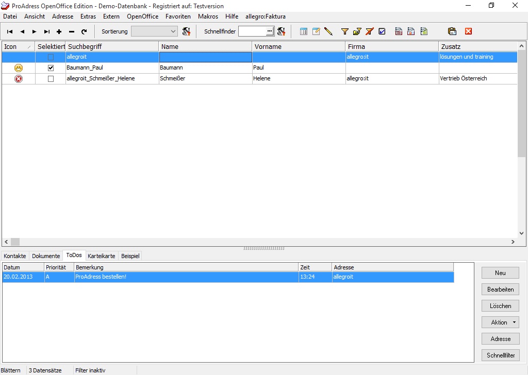The height and width of the screenshot is (375, 528).
Task: Open the Adresse menu
Action: point(62,16)
